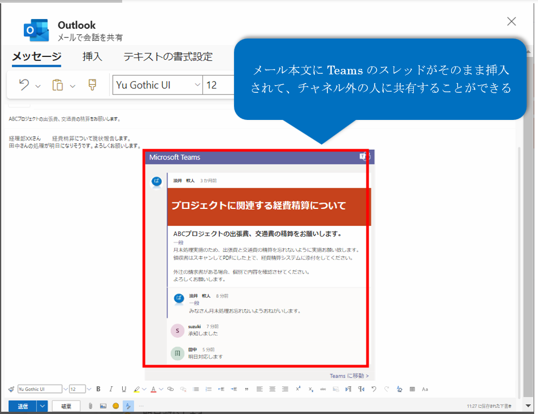Click the undo arrow in ribbon

coord(24,85)
